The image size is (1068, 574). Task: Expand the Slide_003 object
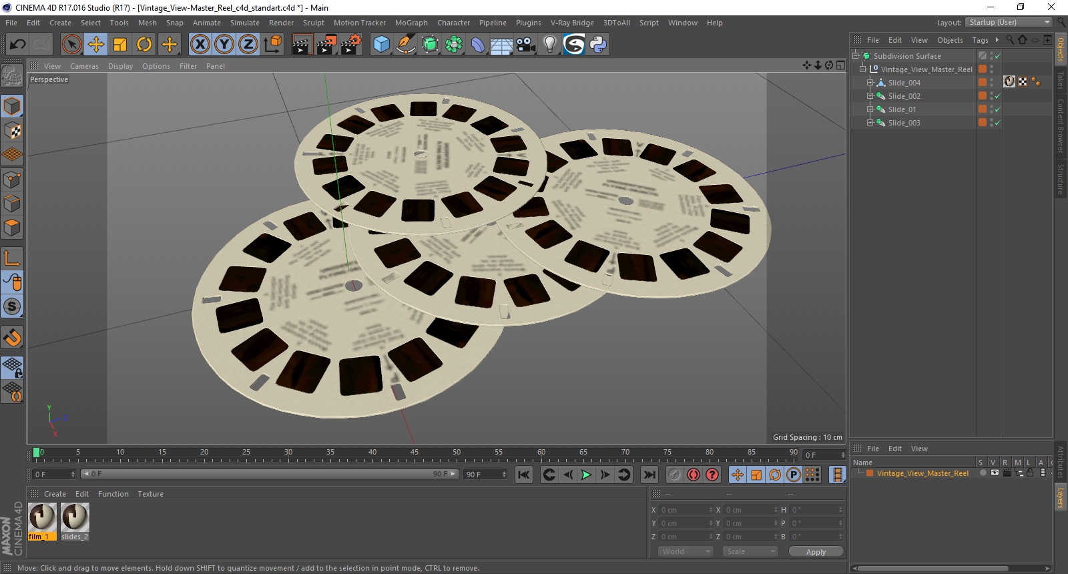click(870, 123)
